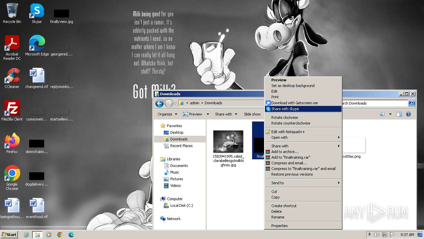Select eventfood.rtf file on desktop
This screenshot has height=239, width=424.
[x=37, y=208]
